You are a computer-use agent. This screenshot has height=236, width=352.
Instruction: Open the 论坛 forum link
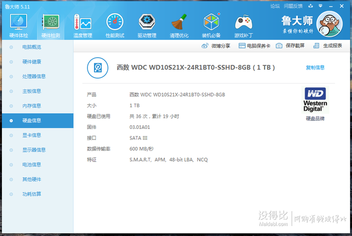point(275,6)
